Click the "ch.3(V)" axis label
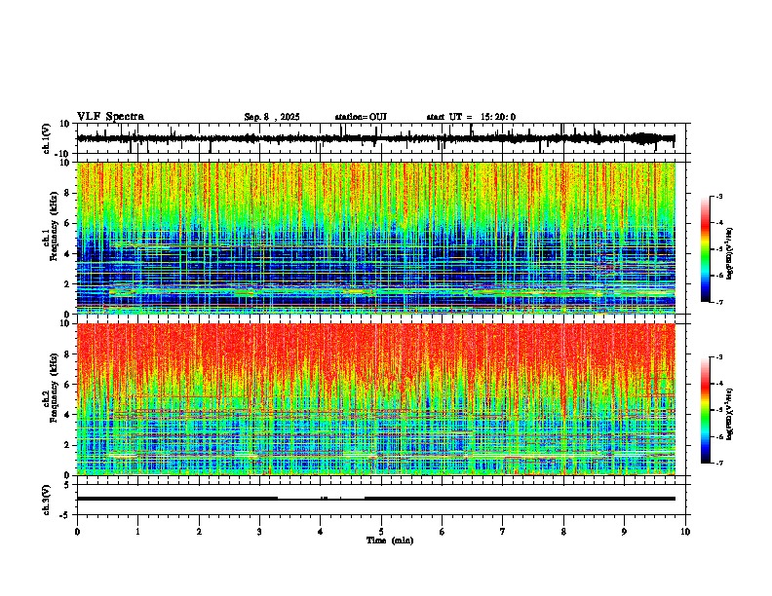772x596 pixels. click(46, 500)
